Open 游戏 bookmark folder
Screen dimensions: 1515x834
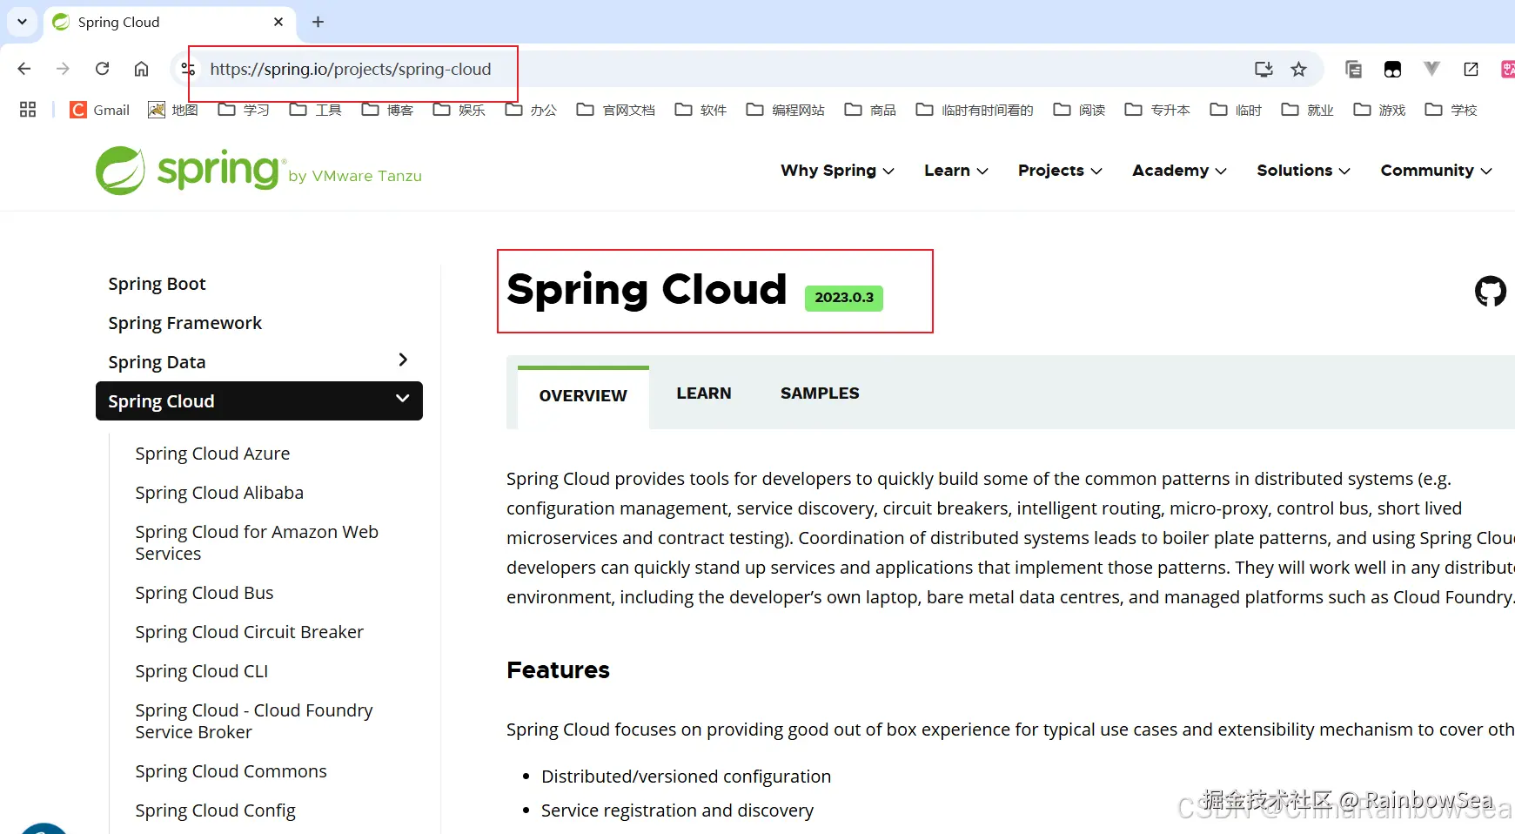(x=1380, y=110)
